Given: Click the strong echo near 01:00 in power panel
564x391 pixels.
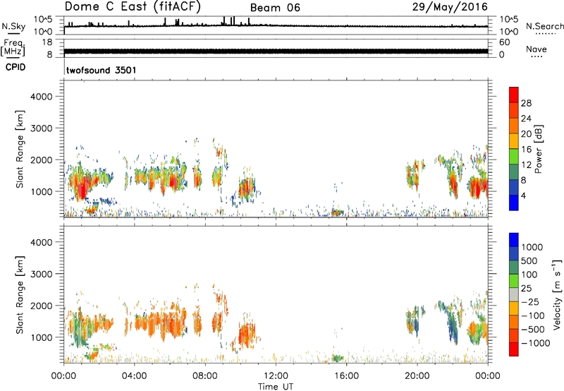Looking at the screenshot, I should pos(82,187).
